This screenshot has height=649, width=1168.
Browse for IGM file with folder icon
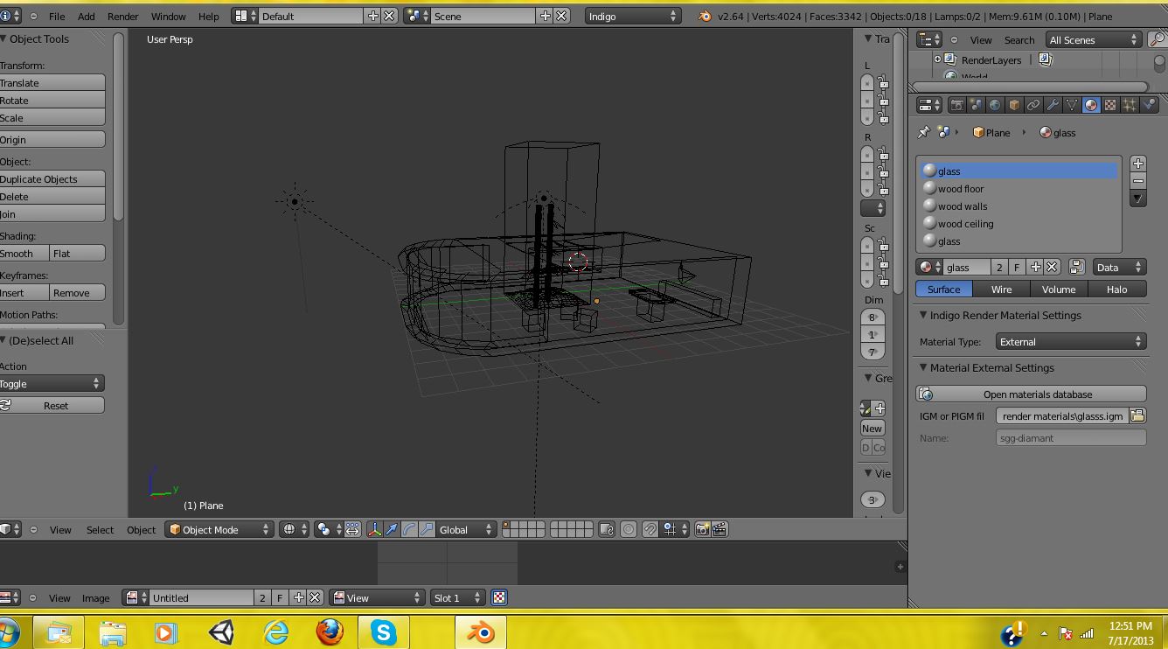pos(1137,415)
